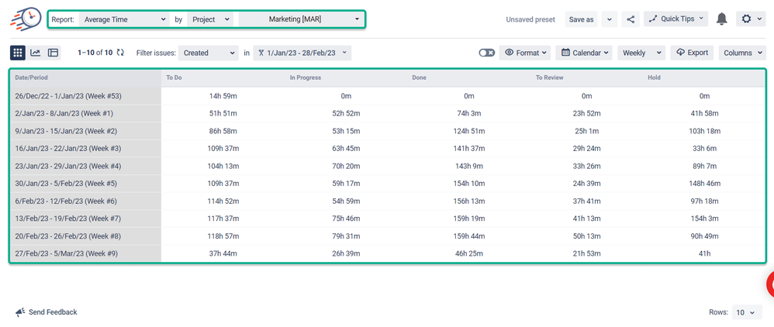
Task: Click the 74h 3m Done cell
Action: coord(469,113)
